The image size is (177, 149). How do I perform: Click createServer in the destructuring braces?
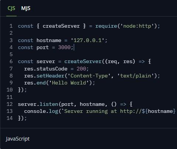click(x=61, y=26)
